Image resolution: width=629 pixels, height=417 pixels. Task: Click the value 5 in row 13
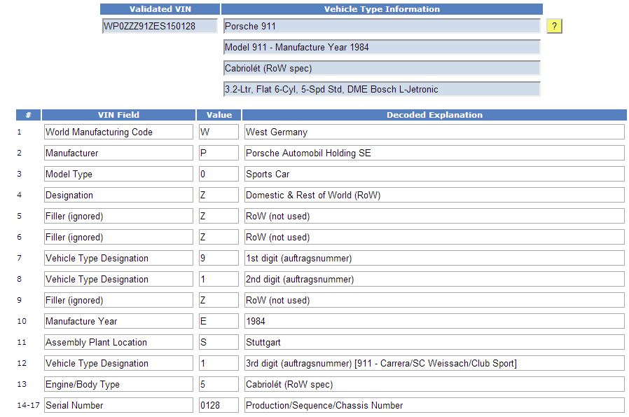pyautogui.click(x=219, y=384)
